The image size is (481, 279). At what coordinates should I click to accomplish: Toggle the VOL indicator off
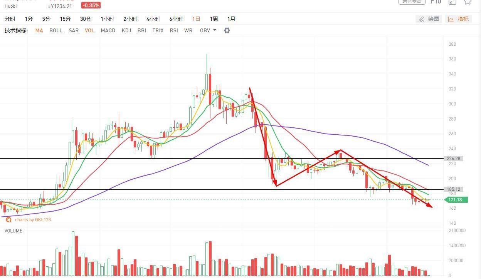89,30
